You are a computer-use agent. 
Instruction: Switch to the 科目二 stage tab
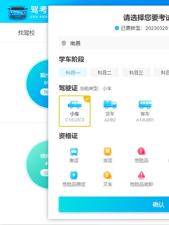click(105, 72)
